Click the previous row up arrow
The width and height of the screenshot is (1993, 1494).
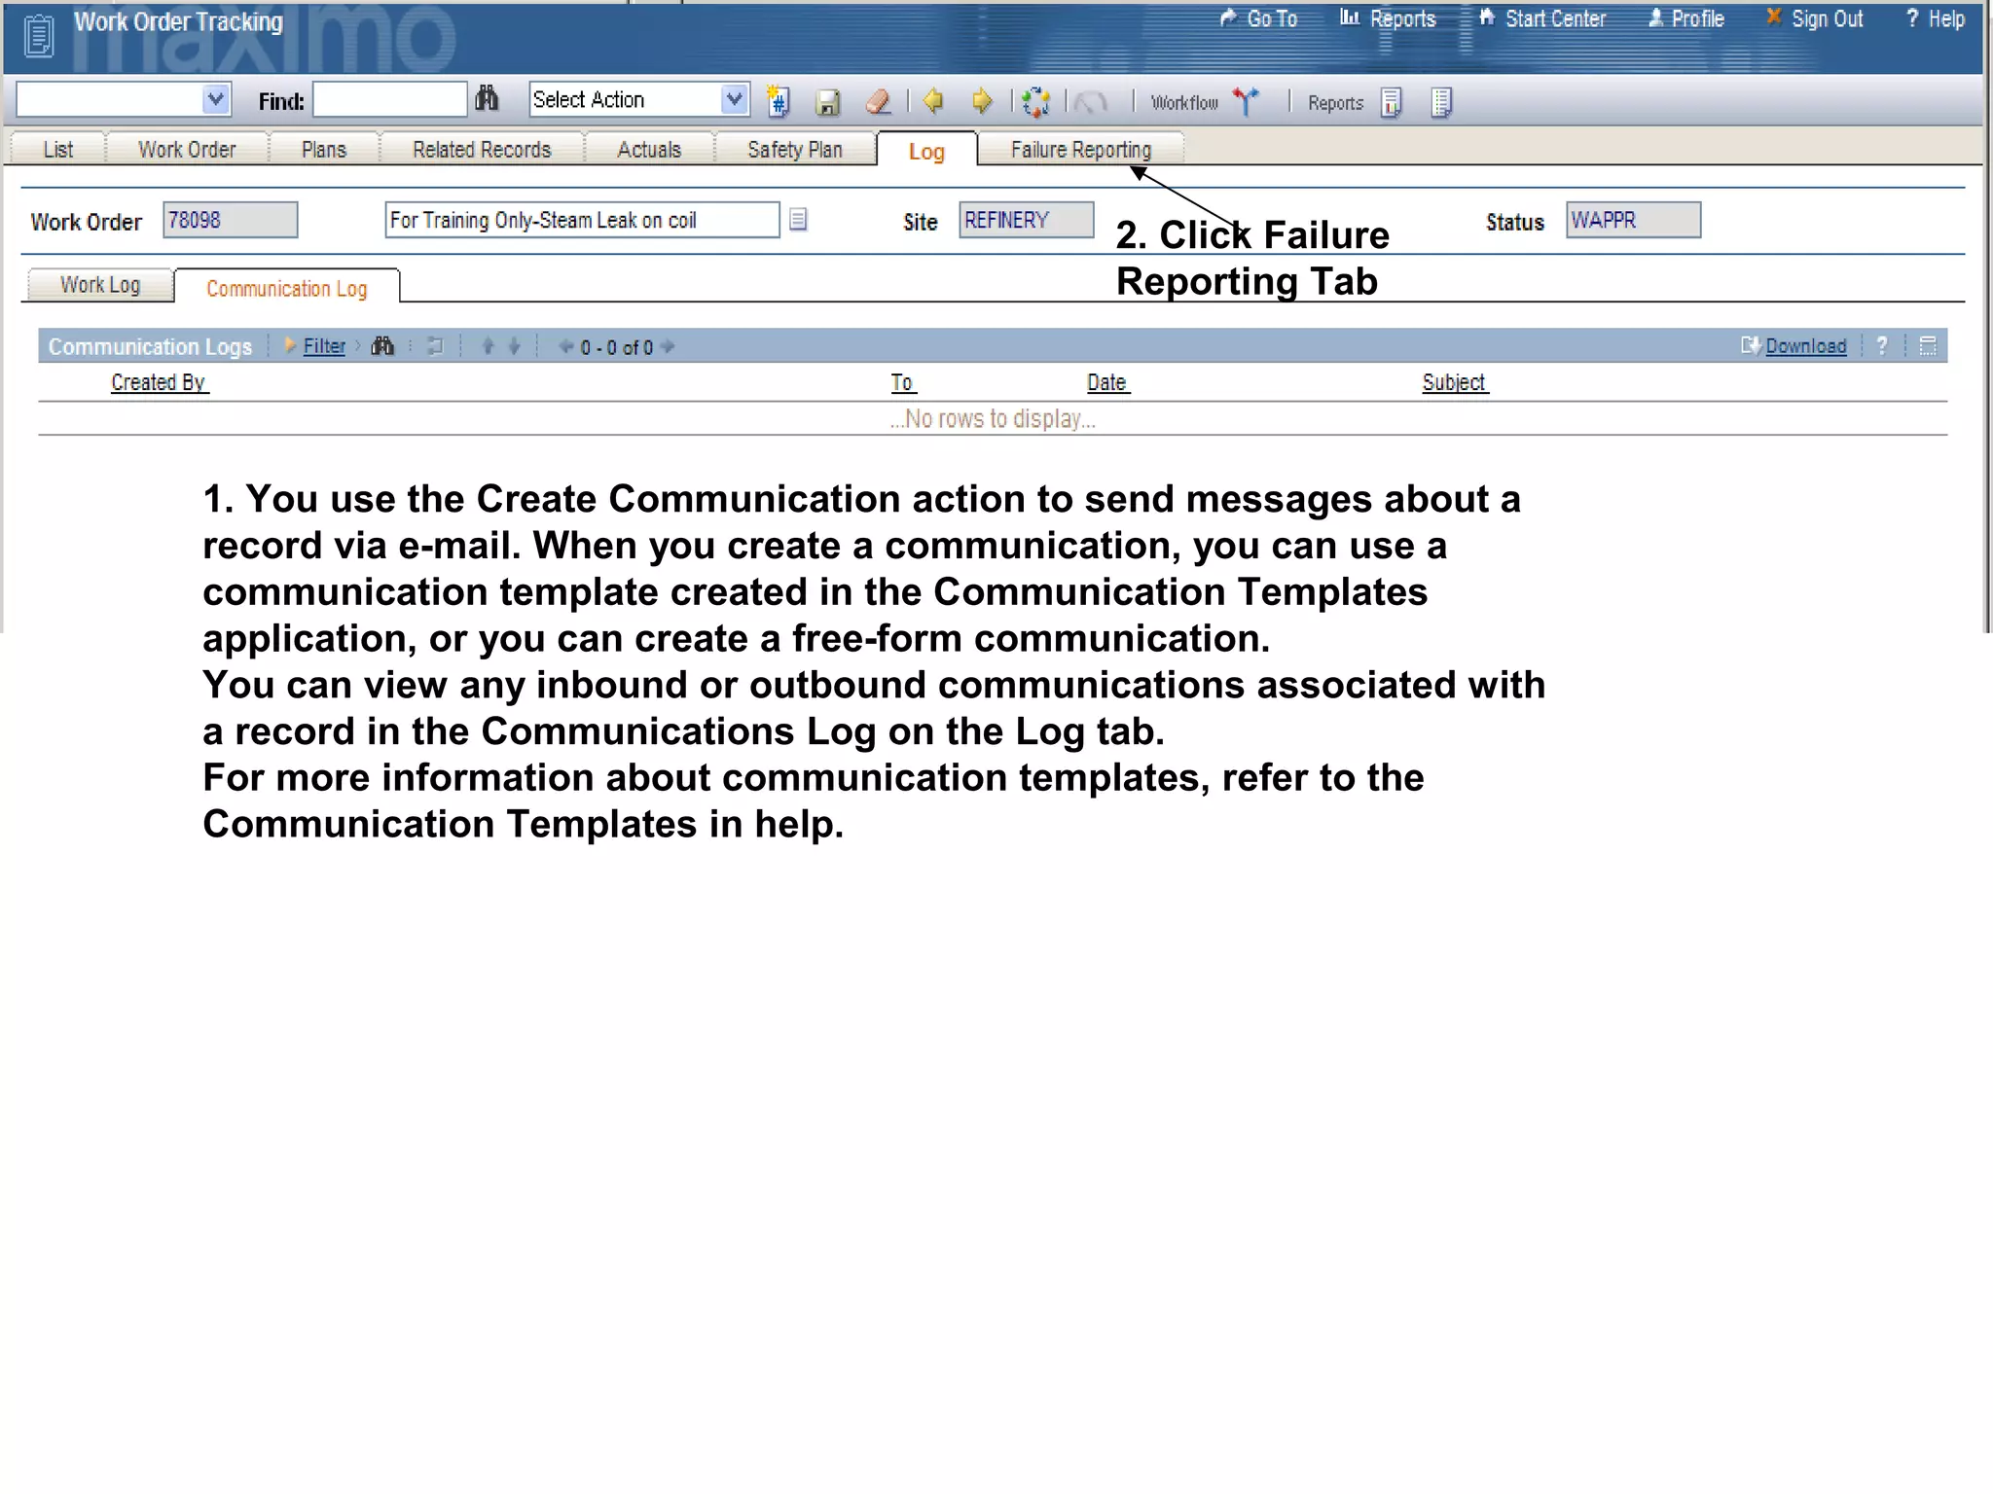pos(489,346)
